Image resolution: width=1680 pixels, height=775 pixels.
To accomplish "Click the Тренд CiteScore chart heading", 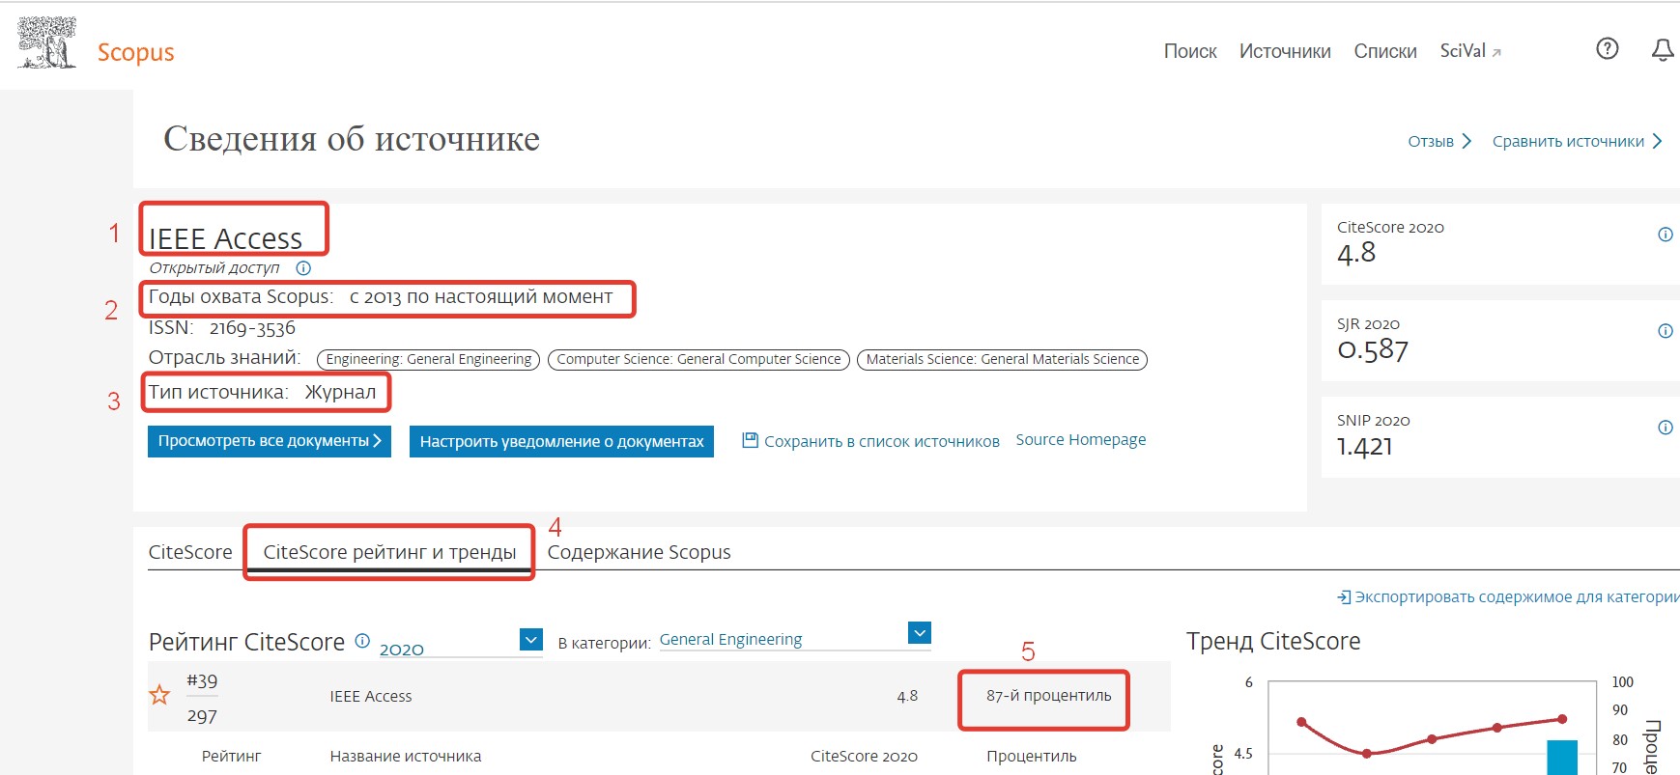I will coord(1273,641).
